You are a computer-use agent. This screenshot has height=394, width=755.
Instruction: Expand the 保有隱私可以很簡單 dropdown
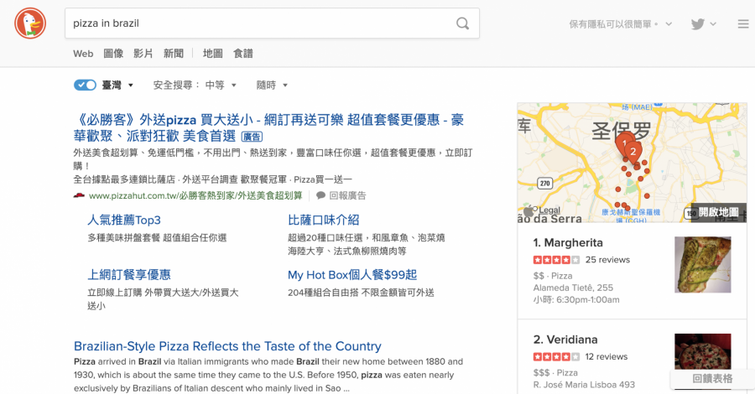pos(621,24)
